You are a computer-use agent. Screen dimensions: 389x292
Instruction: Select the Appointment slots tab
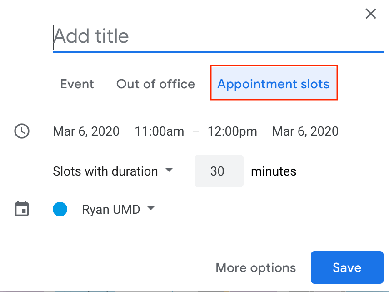pos(274,84)
